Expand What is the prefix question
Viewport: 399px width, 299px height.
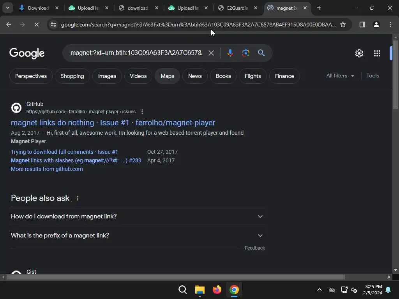(138, 236)
